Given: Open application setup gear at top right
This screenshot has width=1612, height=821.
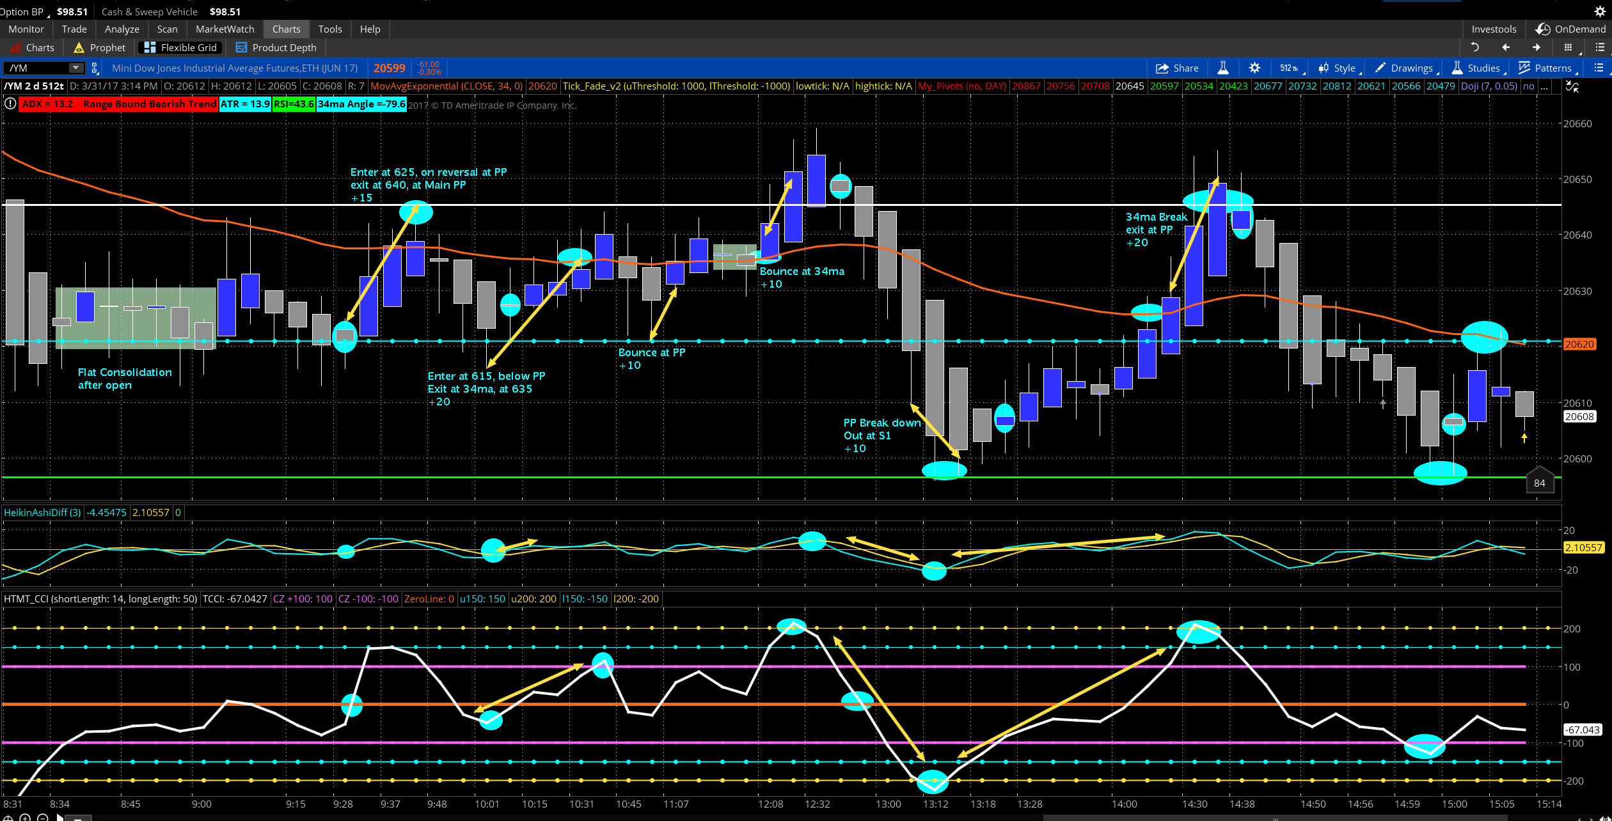Looking at the screenshot, I should 1599,12.
